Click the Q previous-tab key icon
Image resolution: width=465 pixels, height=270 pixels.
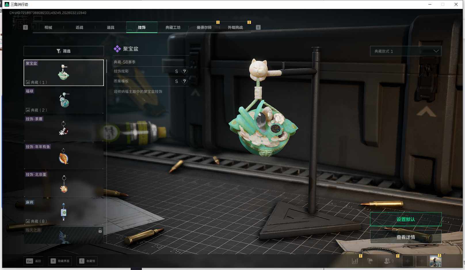(x=26, y=27)
